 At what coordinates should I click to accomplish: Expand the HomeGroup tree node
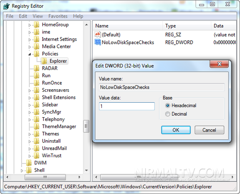pyautogui.click(x=30, y=25)
